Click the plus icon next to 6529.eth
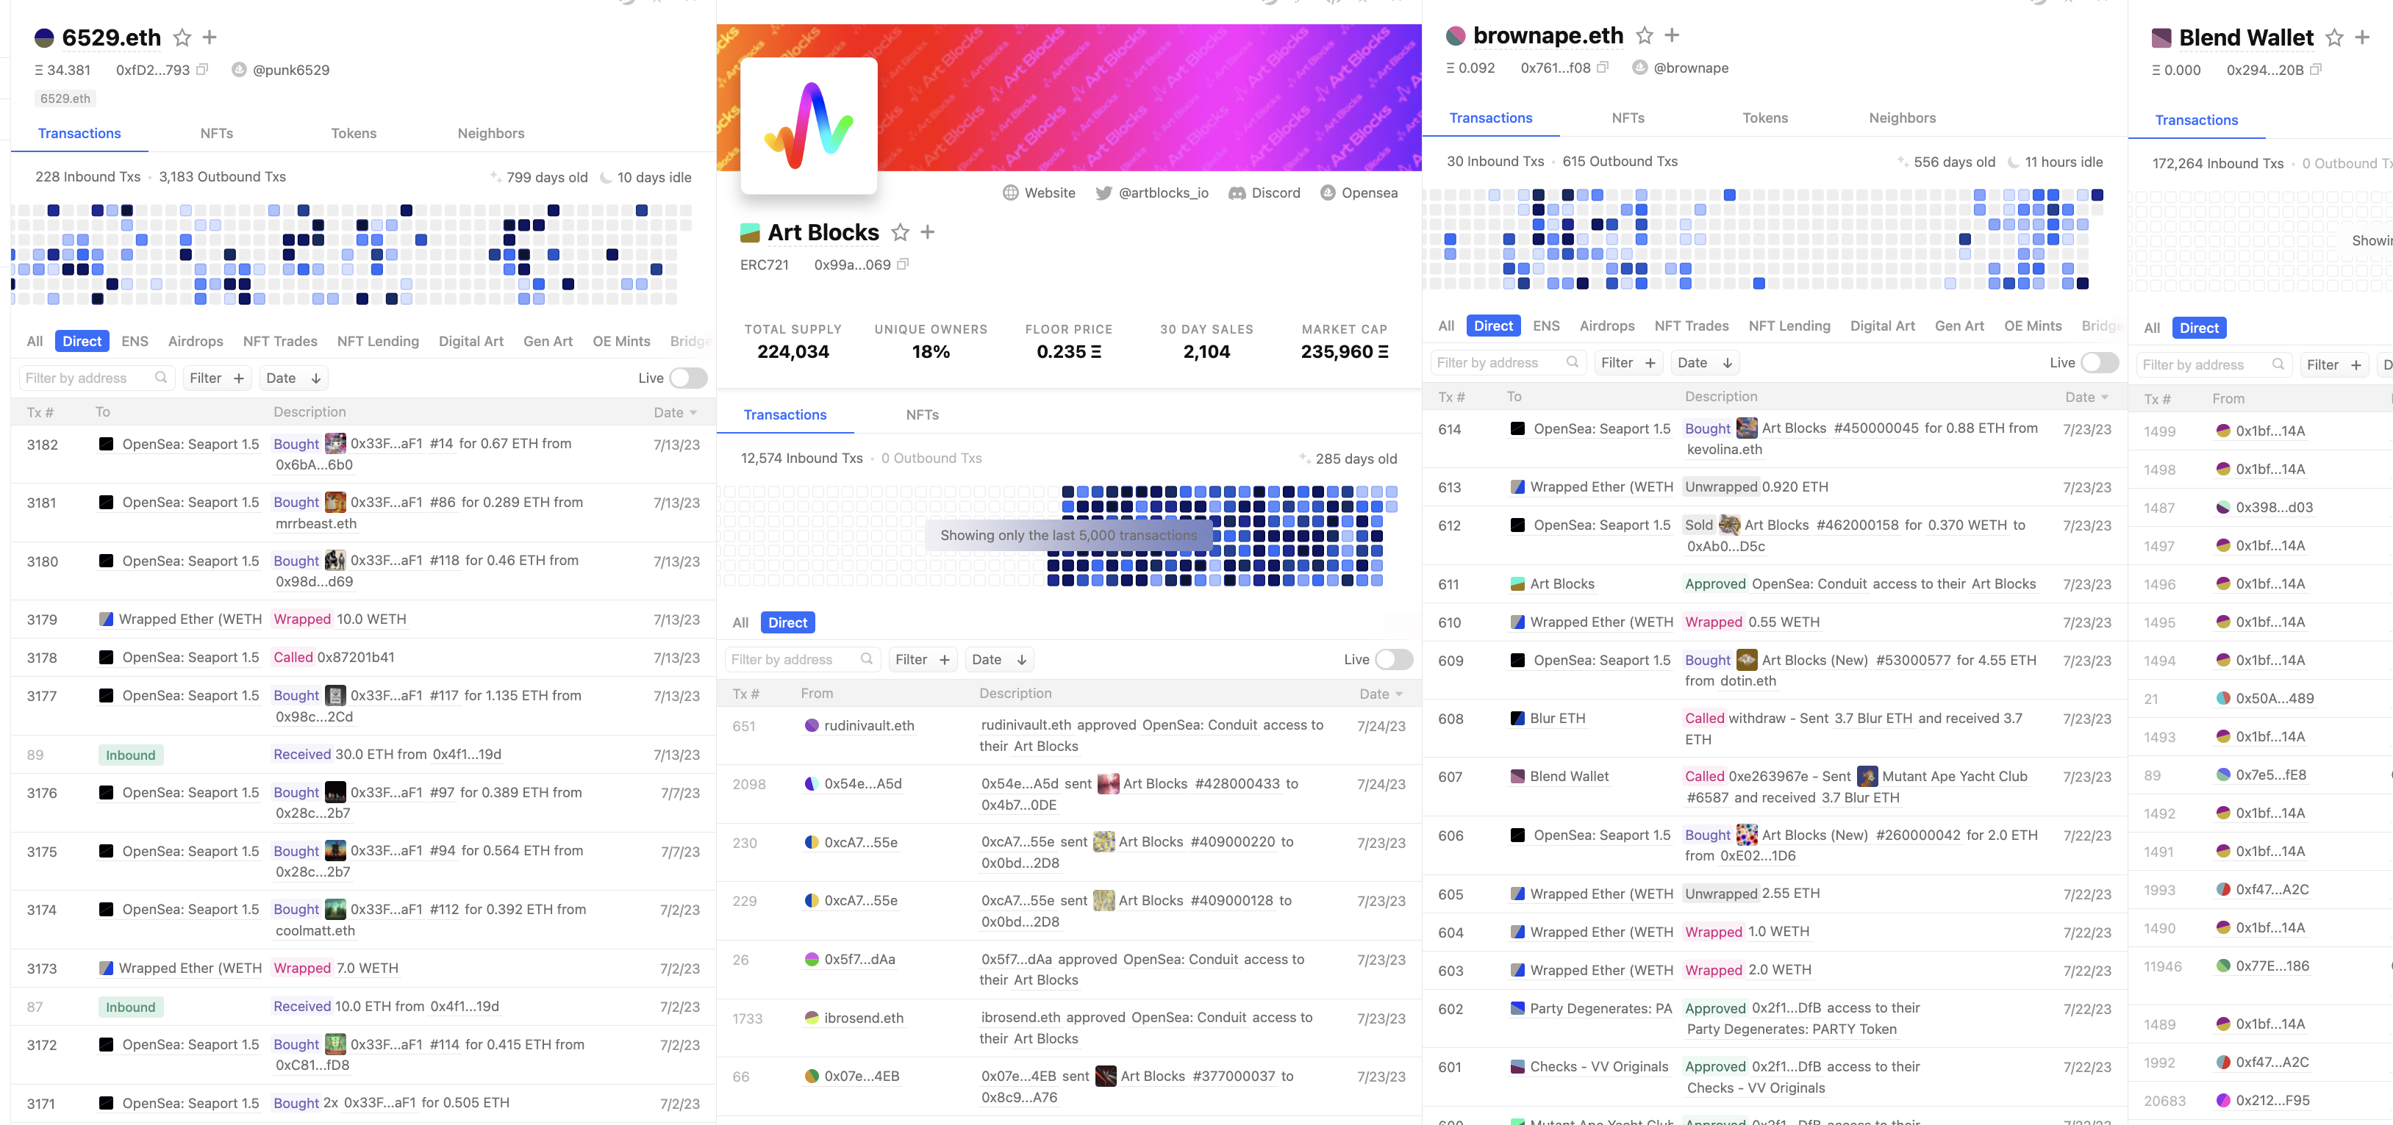This screenshot has width=2393, height=1125. click(x=210, y=37)
